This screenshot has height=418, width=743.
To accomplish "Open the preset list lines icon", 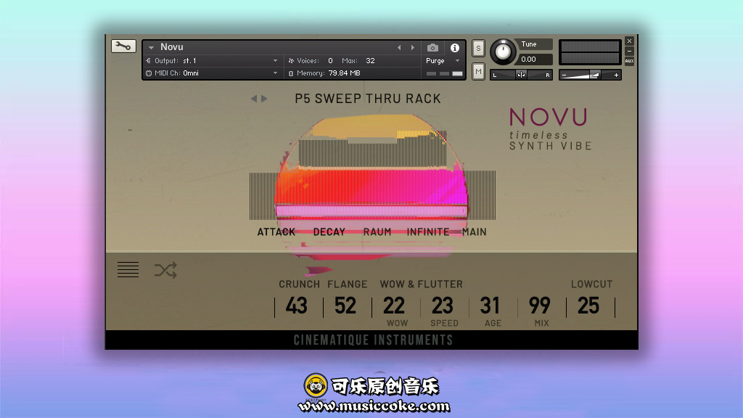I will tap(128, 270).
